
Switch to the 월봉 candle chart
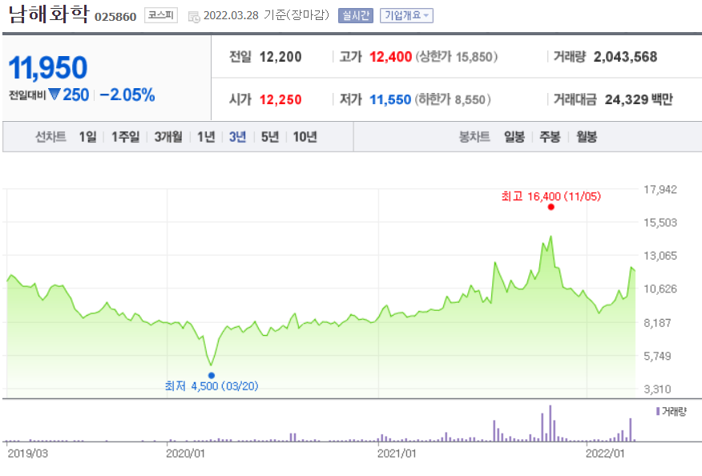point(587,136)
